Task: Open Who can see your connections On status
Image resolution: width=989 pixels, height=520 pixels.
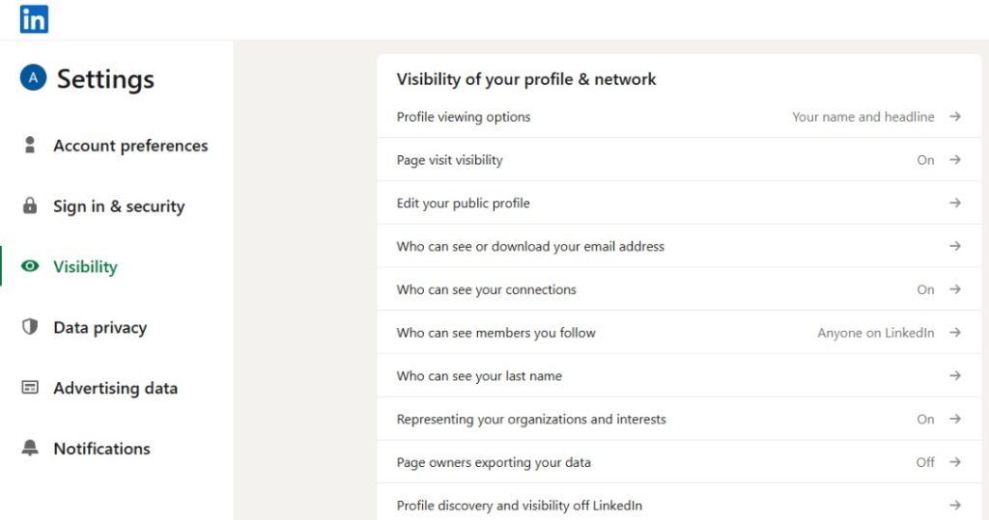Action: point(925,289)
